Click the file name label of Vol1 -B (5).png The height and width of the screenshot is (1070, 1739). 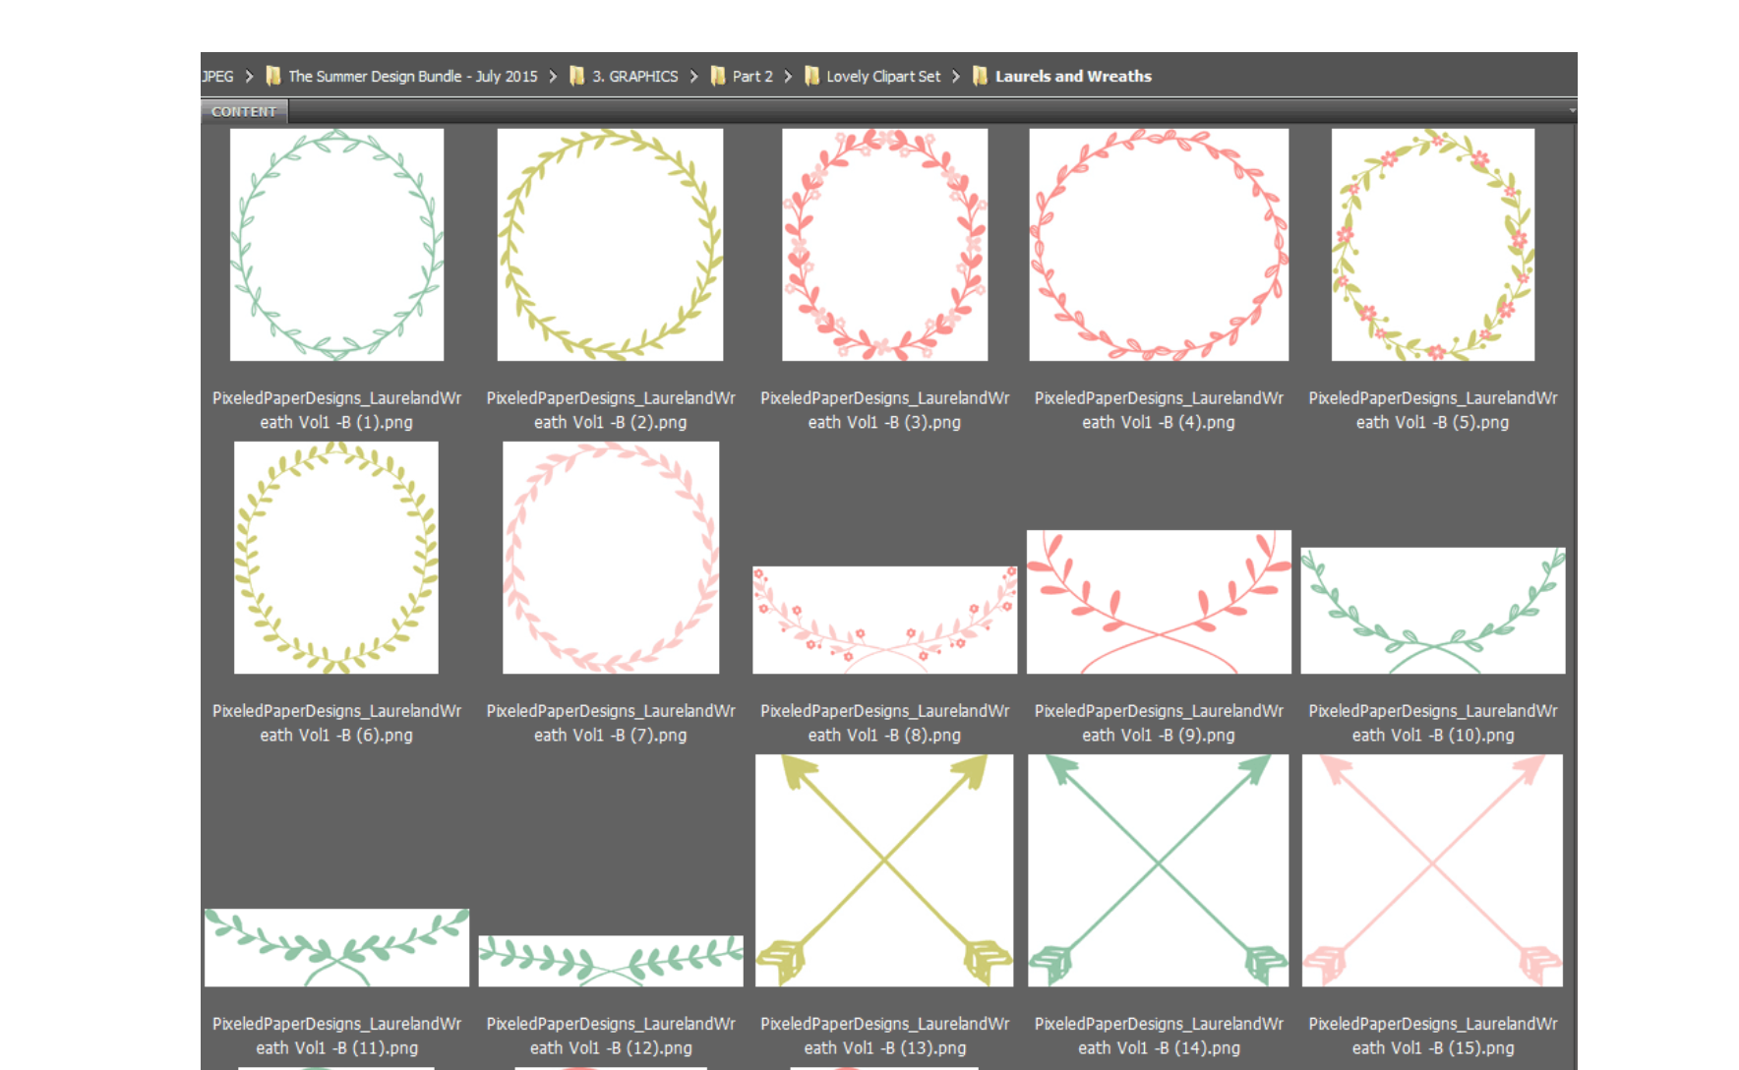1432,410
